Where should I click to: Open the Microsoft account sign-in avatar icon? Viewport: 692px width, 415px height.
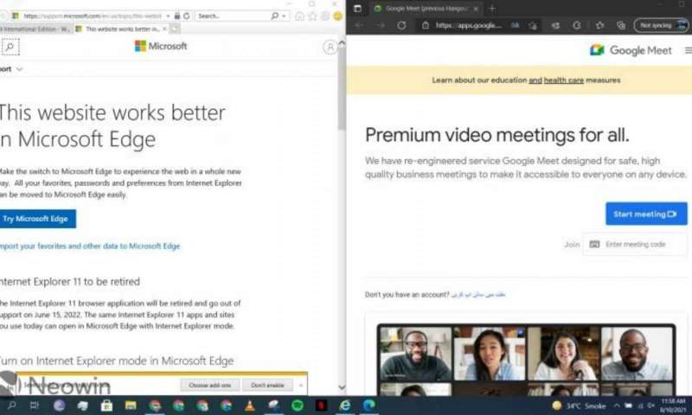[330, 47]
